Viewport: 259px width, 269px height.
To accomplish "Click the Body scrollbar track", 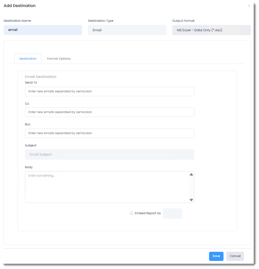I will 191,187.
